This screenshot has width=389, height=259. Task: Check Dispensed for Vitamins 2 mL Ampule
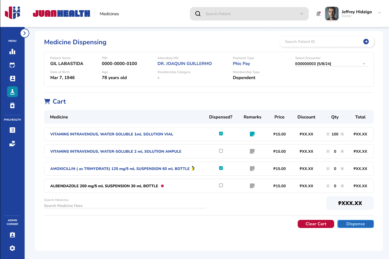coord(221,151)
